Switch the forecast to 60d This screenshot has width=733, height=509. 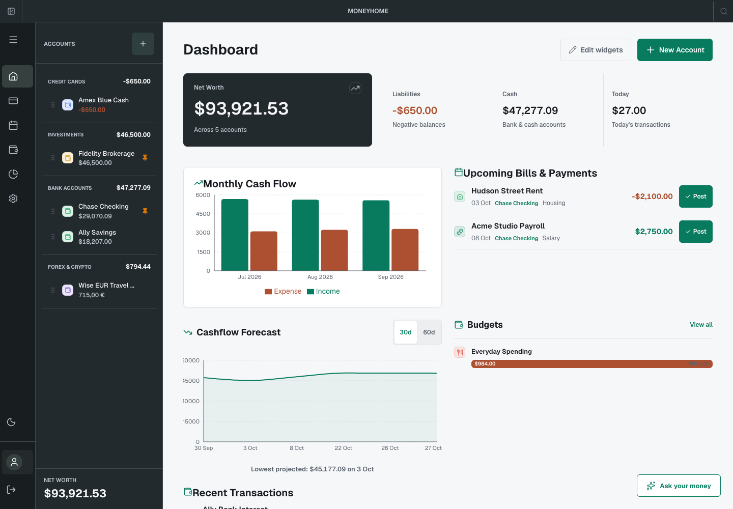tap(429, 332)
